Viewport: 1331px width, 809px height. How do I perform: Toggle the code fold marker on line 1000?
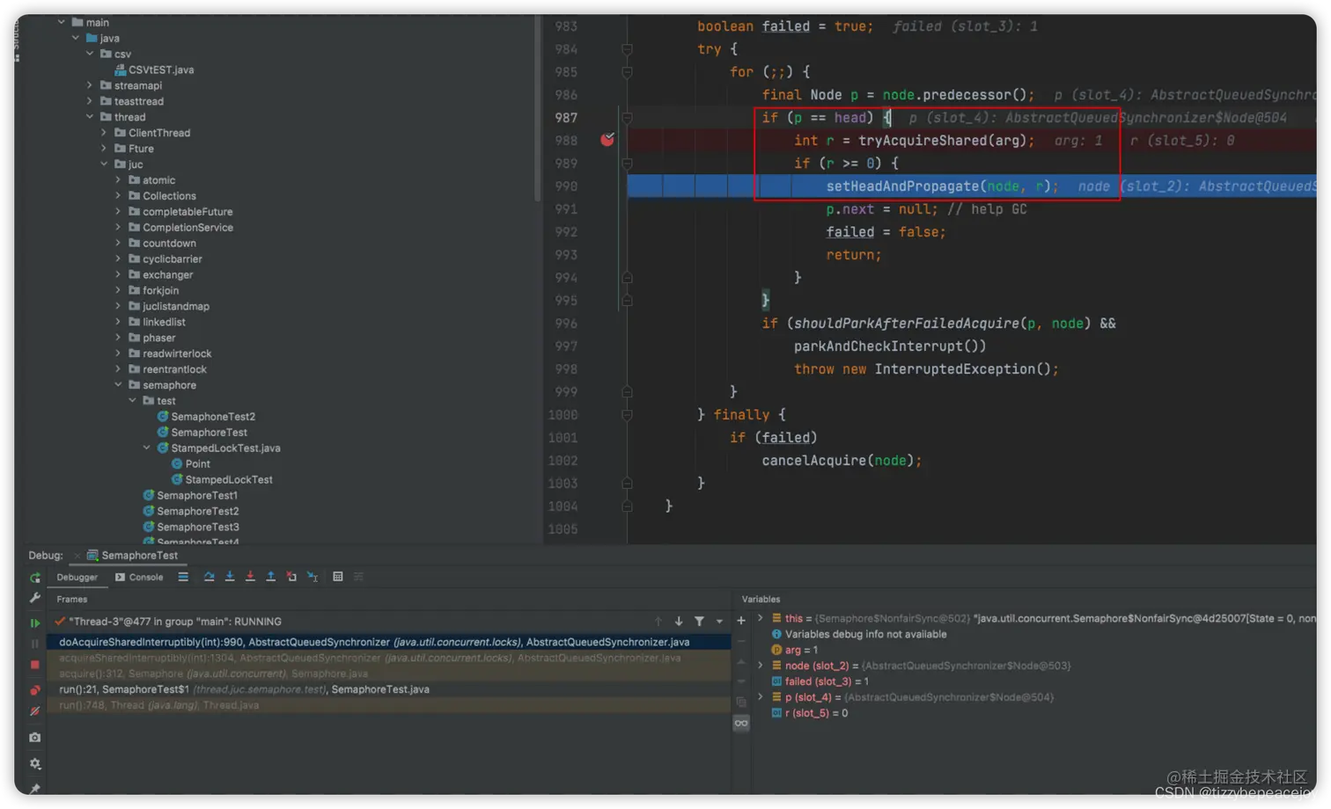(x=627, y=415)
